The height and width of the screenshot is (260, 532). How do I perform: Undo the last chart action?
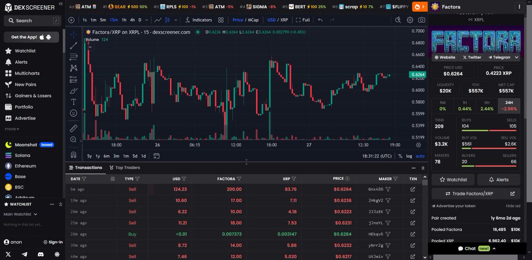pos(320,20)
